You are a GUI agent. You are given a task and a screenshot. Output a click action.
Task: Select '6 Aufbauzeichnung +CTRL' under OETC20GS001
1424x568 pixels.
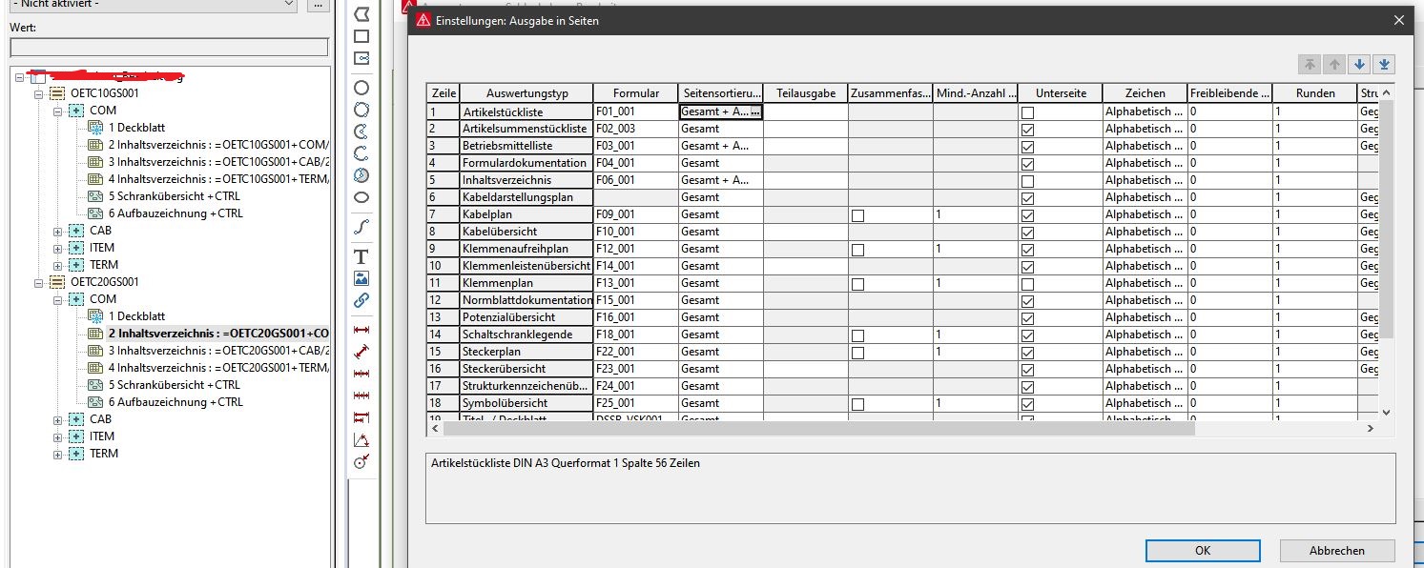pyautogui.click(x=175, y=402)
